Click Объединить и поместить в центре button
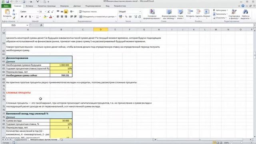This screenshot has height=144, width=256. coord(98,17)
